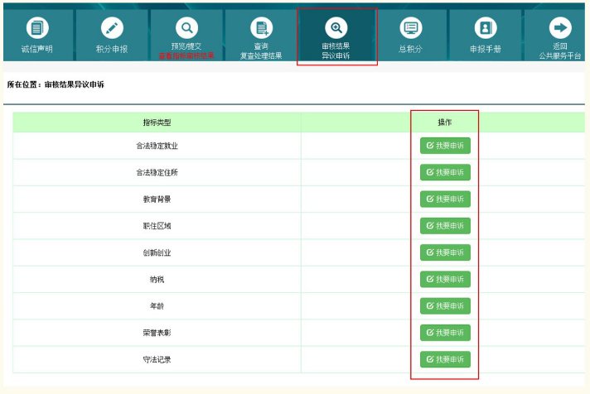Click the 操作 column header

click(445, 123)
